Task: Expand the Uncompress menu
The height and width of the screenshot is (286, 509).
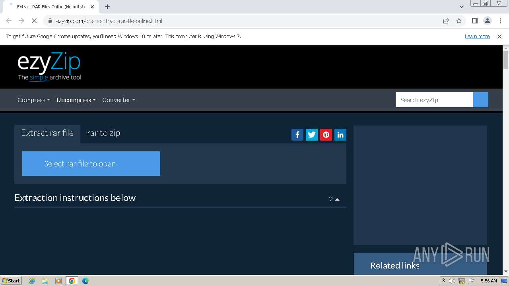Action: pyautogui.click(x=76, y=100)
